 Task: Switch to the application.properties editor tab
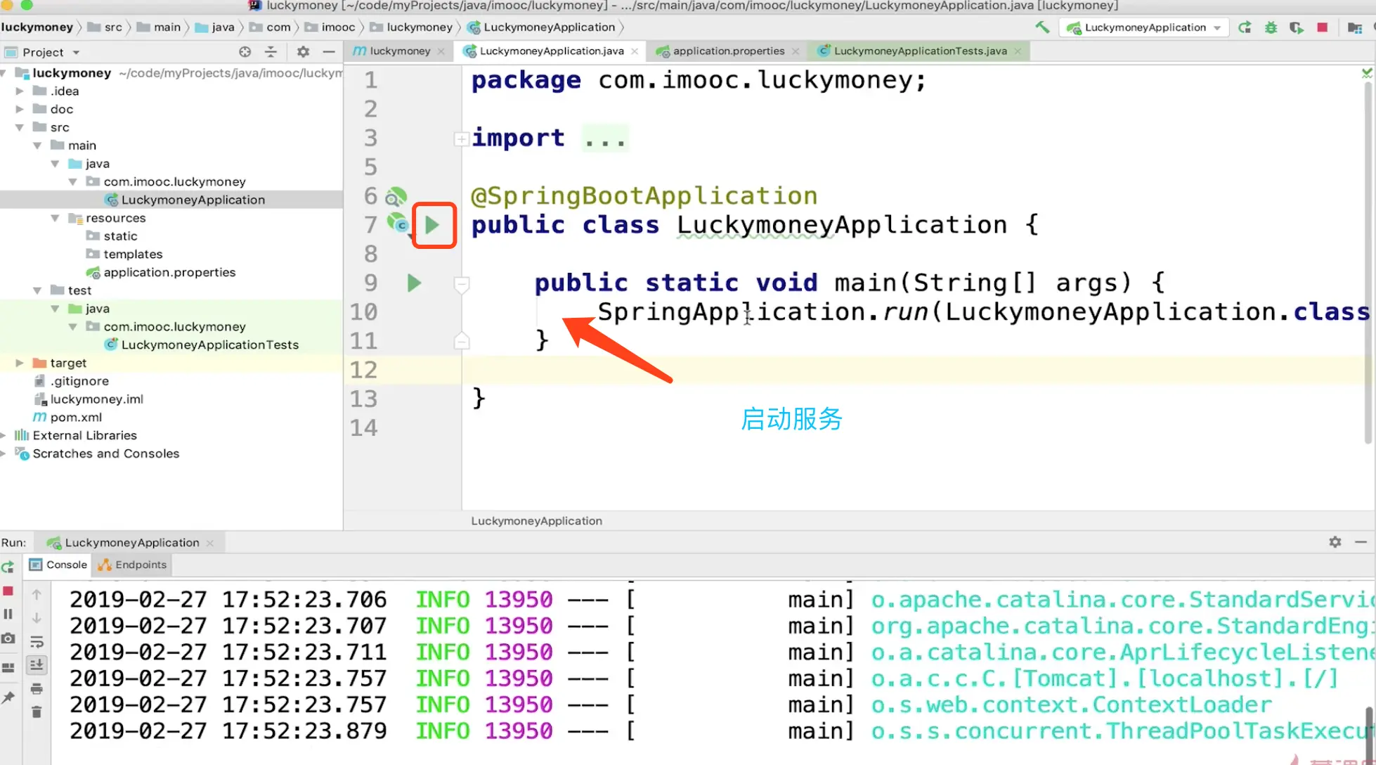pyautogui.click(x=728, y=51)
